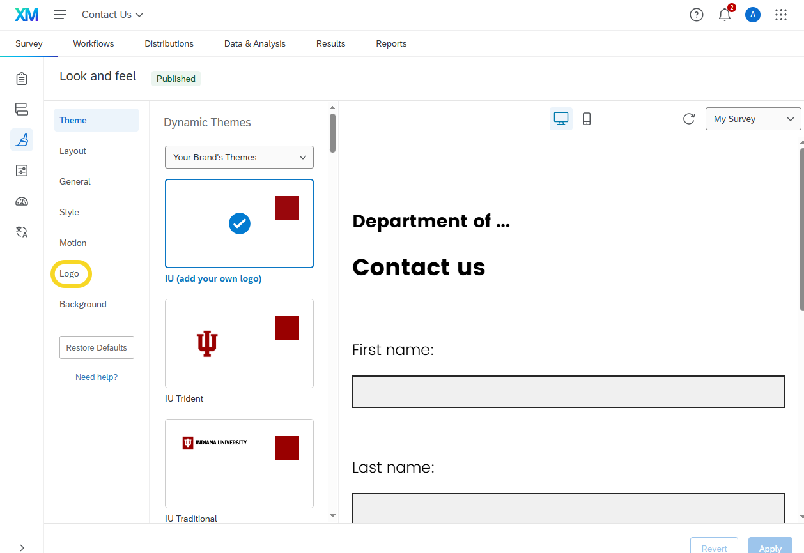The height and width of the screenshot is (553, 804).
Task: Open the My Survey preview dropdown
Action: (x=753, y=119)
